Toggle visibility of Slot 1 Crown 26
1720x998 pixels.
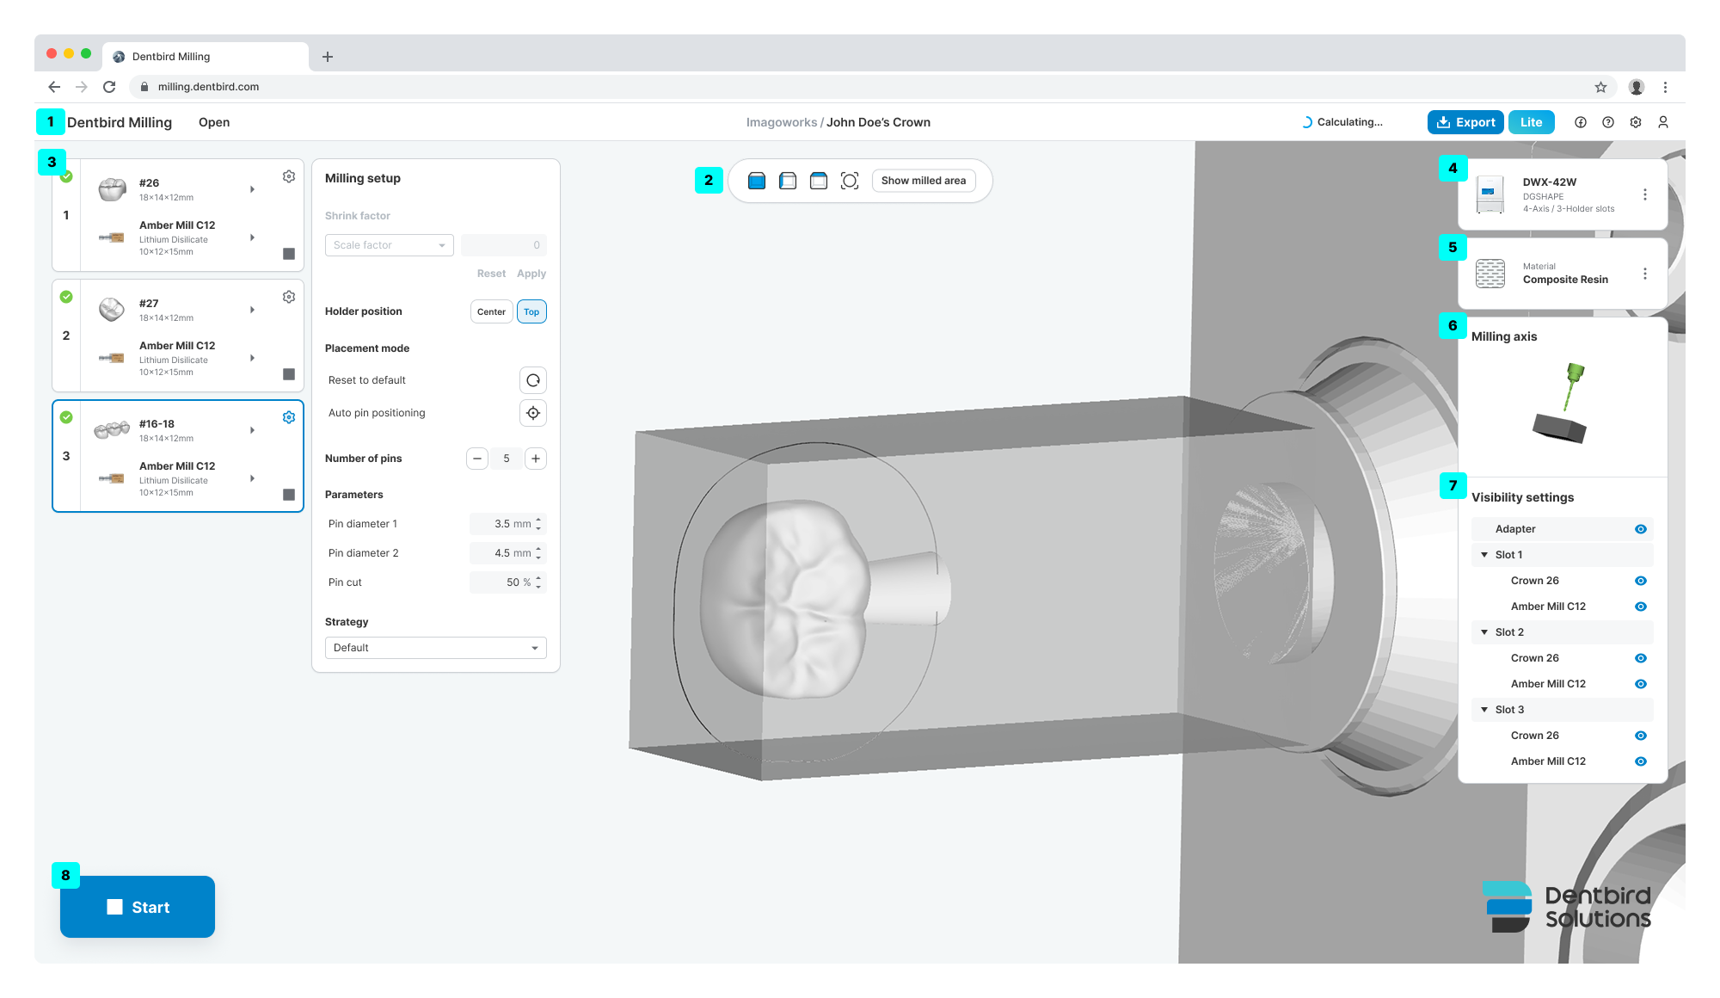[1641, 581]
